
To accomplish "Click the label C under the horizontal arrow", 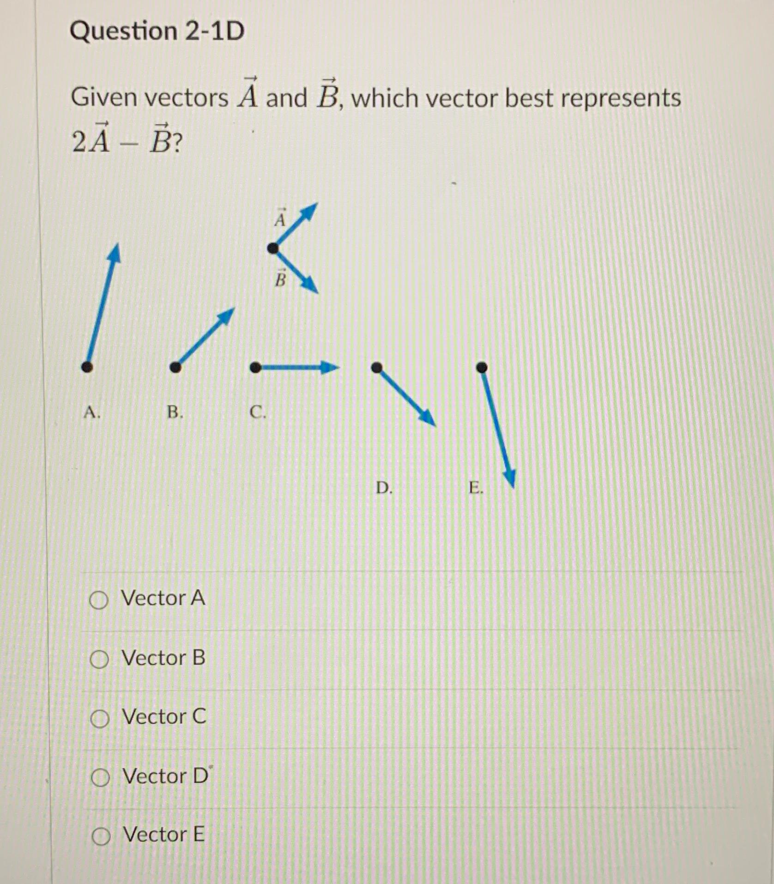I will (x=258, y=412).
